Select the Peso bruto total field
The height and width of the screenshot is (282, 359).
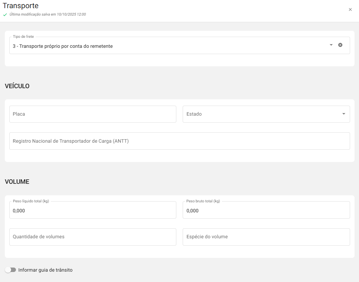tap(266, 210)
